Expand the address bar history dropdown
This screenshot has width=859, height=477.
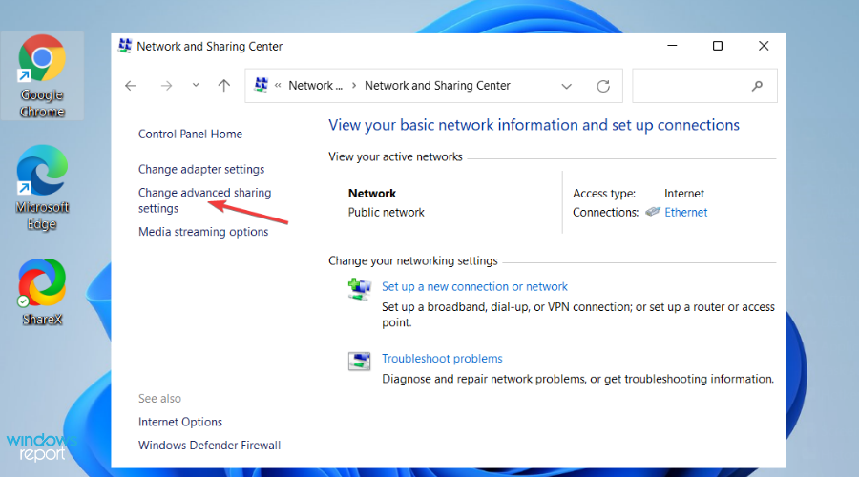(566, 86)
